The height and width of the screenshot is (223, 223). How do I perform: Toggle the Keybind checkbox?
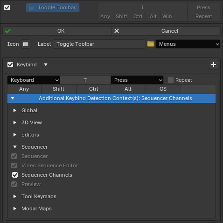point(10,65)
